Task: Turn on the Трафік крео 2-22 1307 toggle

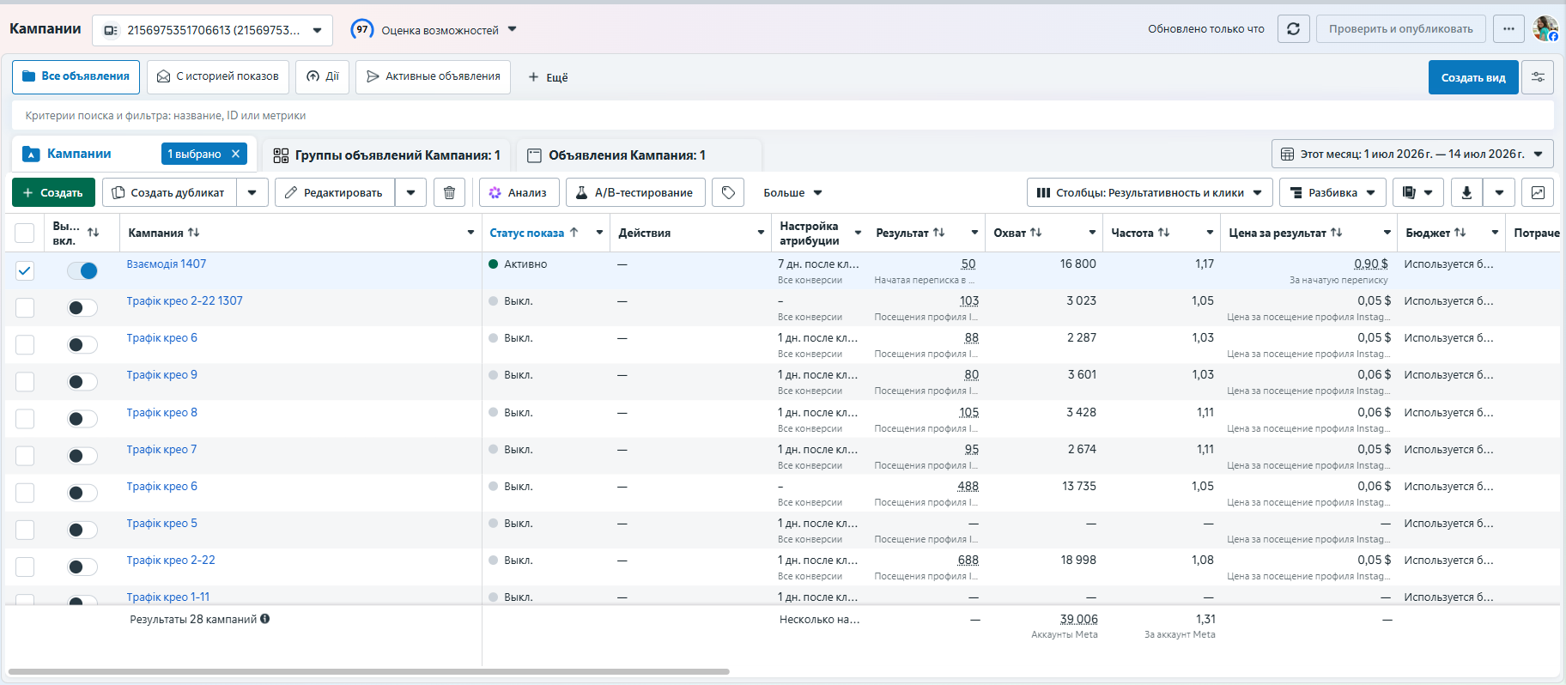Action: pyautogui.click(x=82, y=308)
